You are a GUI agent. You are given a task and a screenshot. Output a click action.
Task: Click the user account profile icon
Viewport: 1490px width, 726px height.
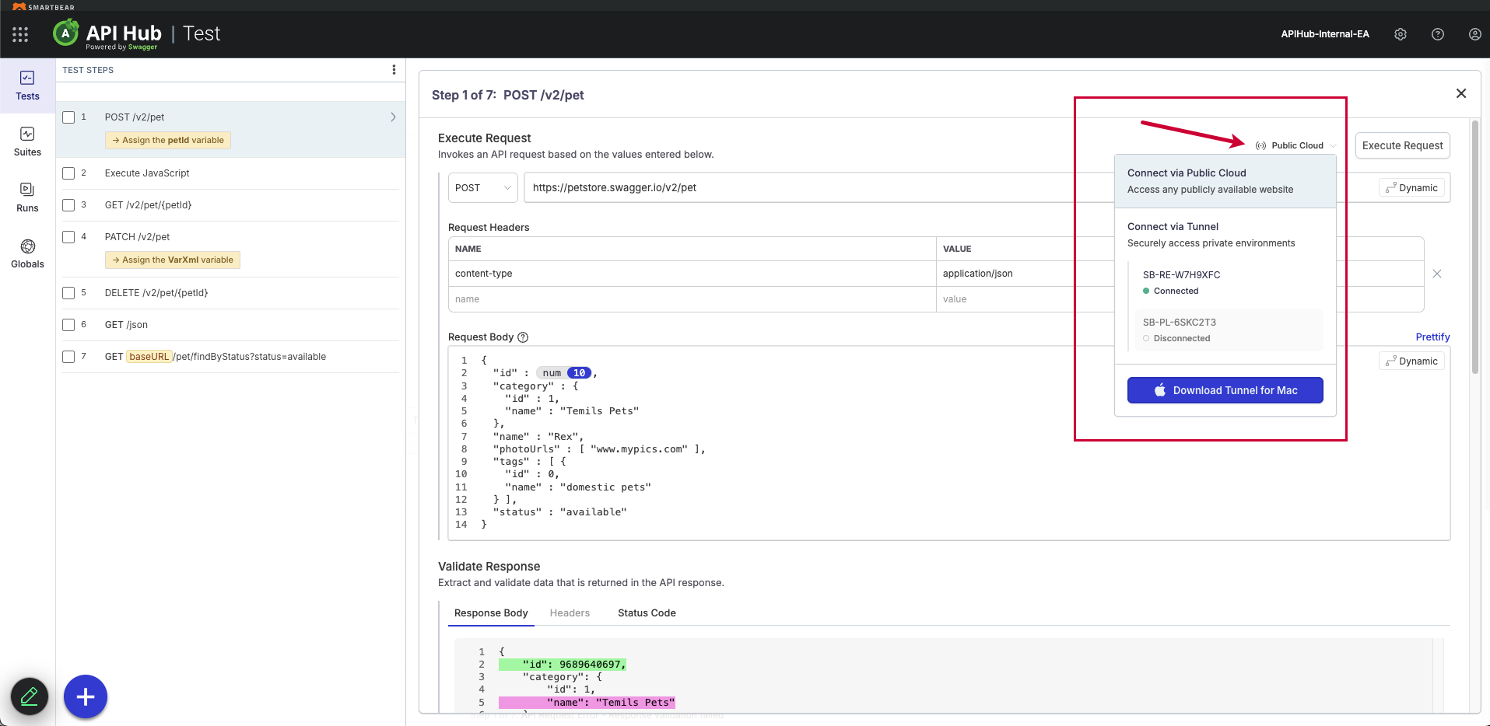pos(1474,34)
